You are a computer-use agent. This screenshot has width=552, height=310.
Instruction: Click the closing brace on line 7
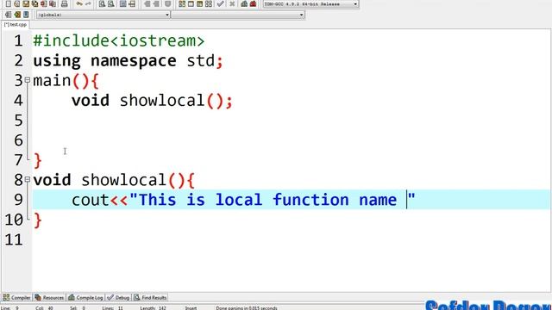click(x=38, y=161)
